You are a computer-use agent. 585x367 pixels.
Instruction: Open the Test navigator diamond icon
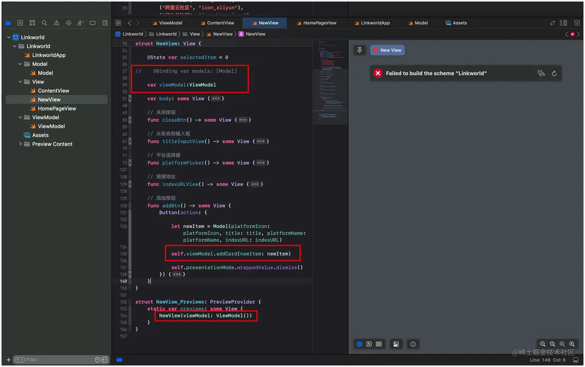[68, 23]
